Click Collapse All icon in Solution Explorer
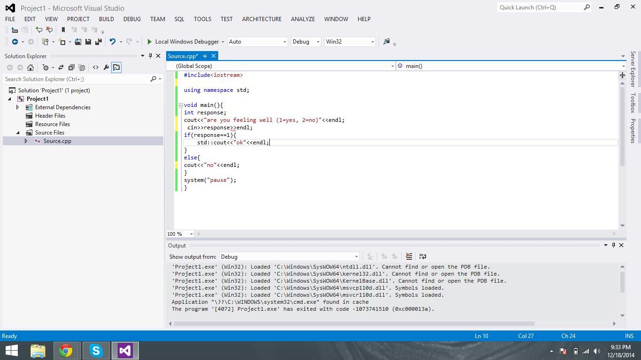The image size is (641, 360). point(71,67)
